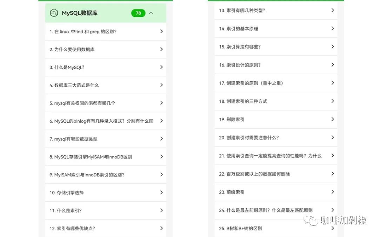The image size is (379, 237).
Task: Click the arrow for 5. mysql有关权限的表
Action: (x=161, y=103)
